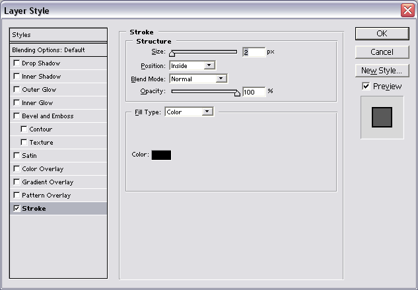
Task: Click the Opacity percent input field
Action: click(254, 92)
